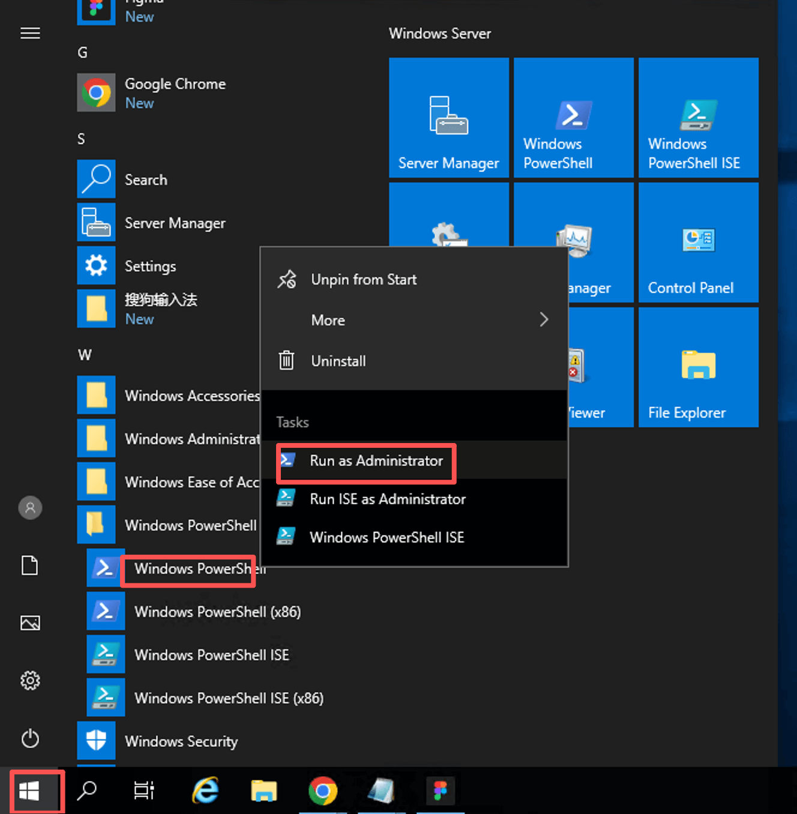Click the Power icon in Start sidebar
This screenshot has height=814, width=797.
(x=30, y=738)
